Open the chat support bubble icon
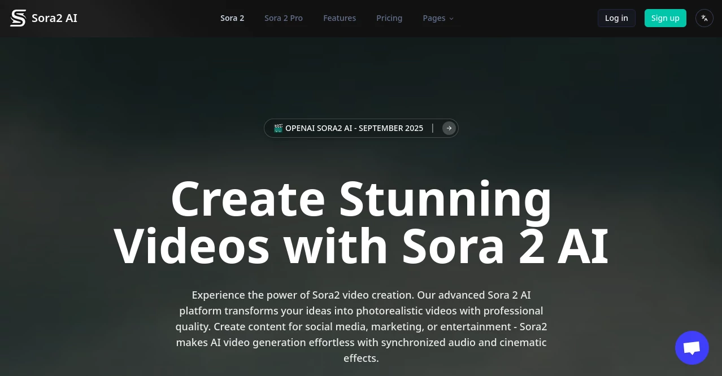722x376 pixels. click(x=691, y=347)
